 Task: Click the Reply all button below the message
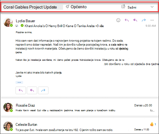click(x=32, y=90)
